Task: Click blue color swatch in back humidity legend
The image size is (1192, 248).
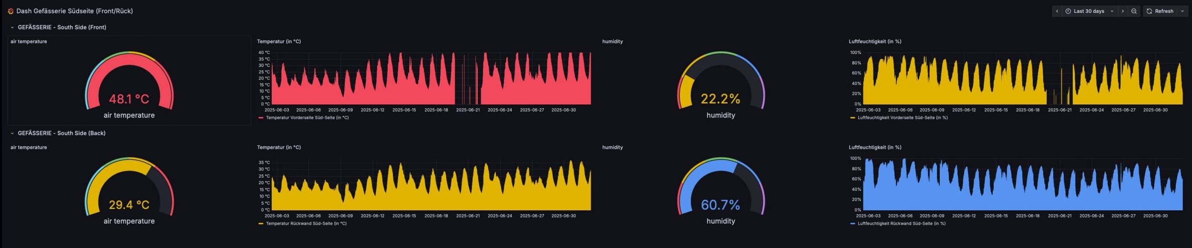Action: (853, 224)
